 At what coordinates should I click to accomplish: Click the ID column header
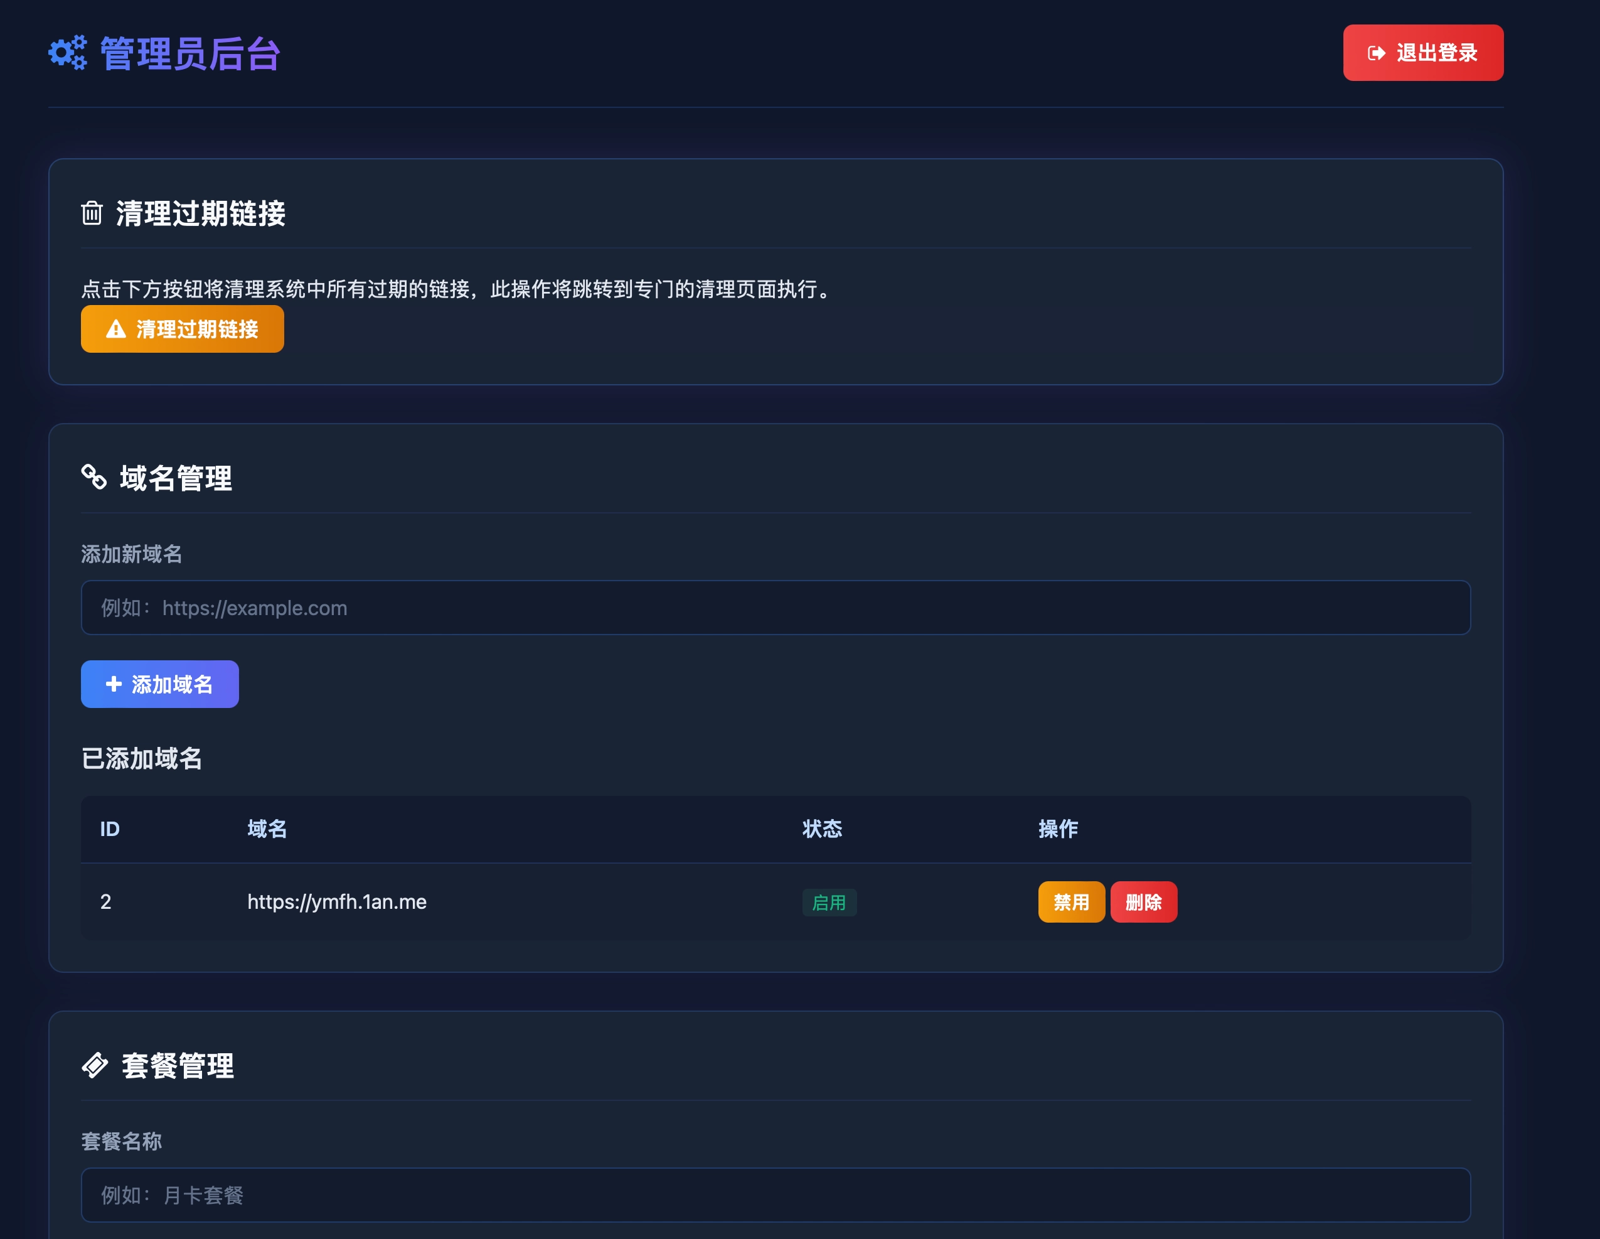click(110, 829)
